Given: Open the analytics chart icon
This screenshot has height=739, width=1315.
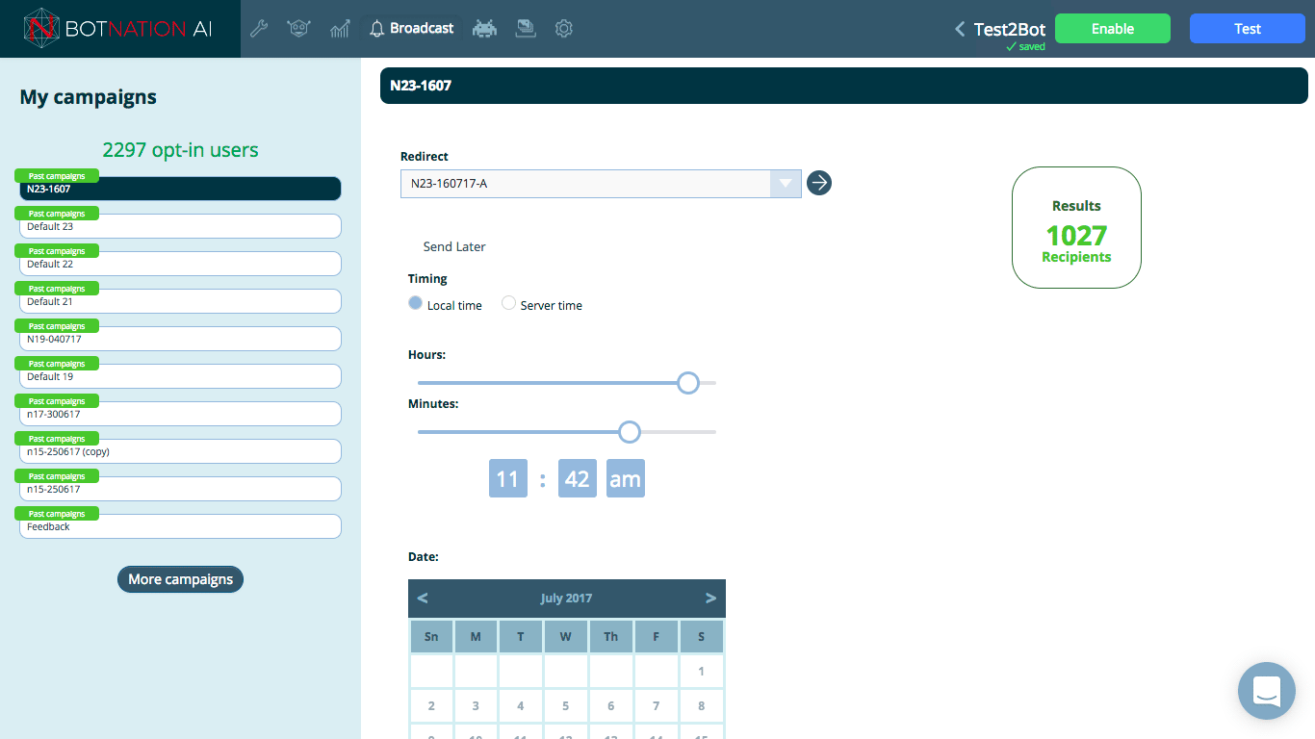Looking at the screenshot, I should click(x=340, y=29).
